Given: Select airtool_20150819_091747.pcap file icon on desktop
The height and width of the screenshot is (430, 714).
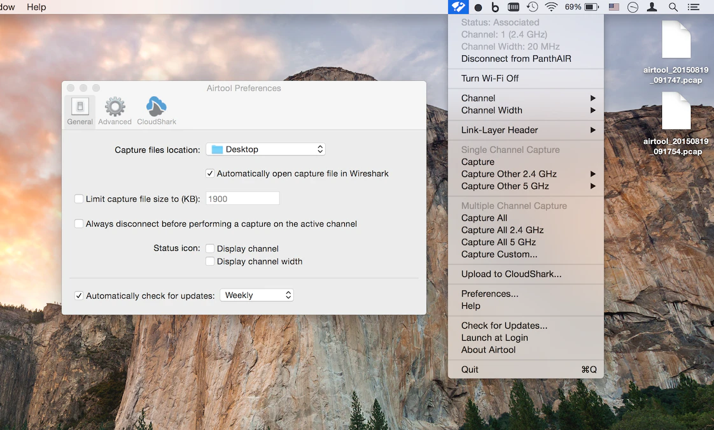Looking at the screenshot, I should 676,39.
